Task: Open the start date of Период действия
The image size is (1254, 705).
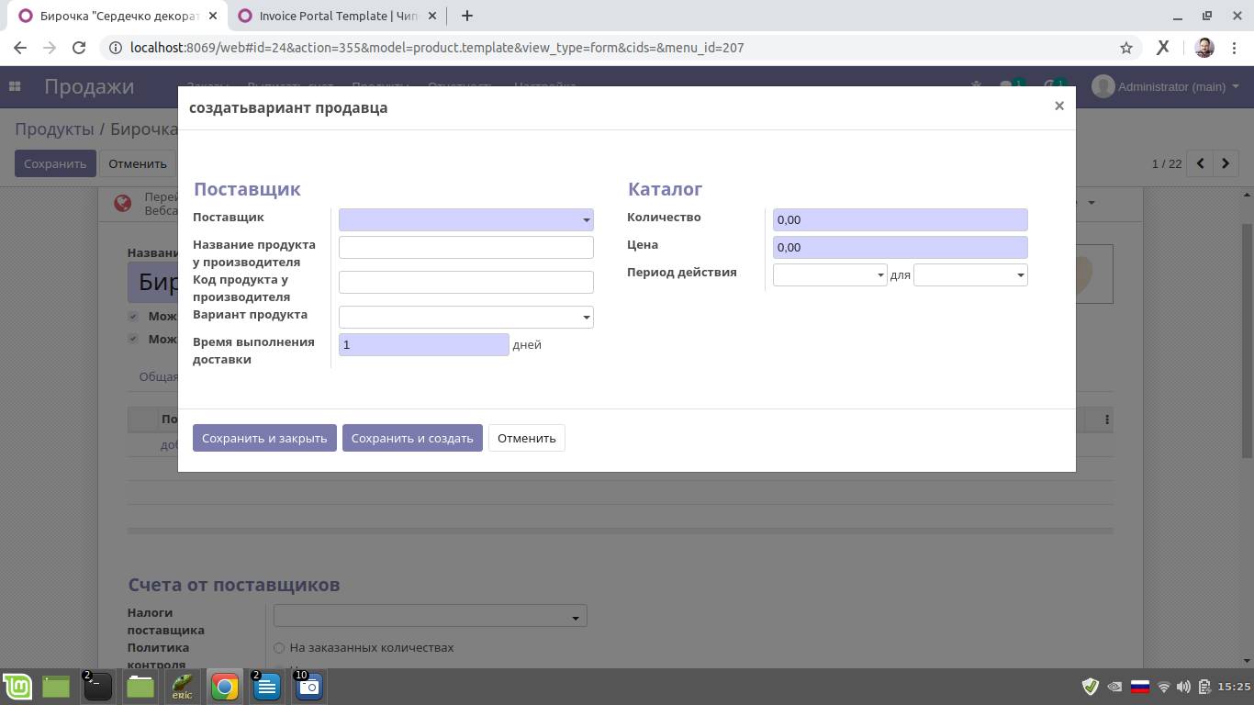Action: point(829,275)
